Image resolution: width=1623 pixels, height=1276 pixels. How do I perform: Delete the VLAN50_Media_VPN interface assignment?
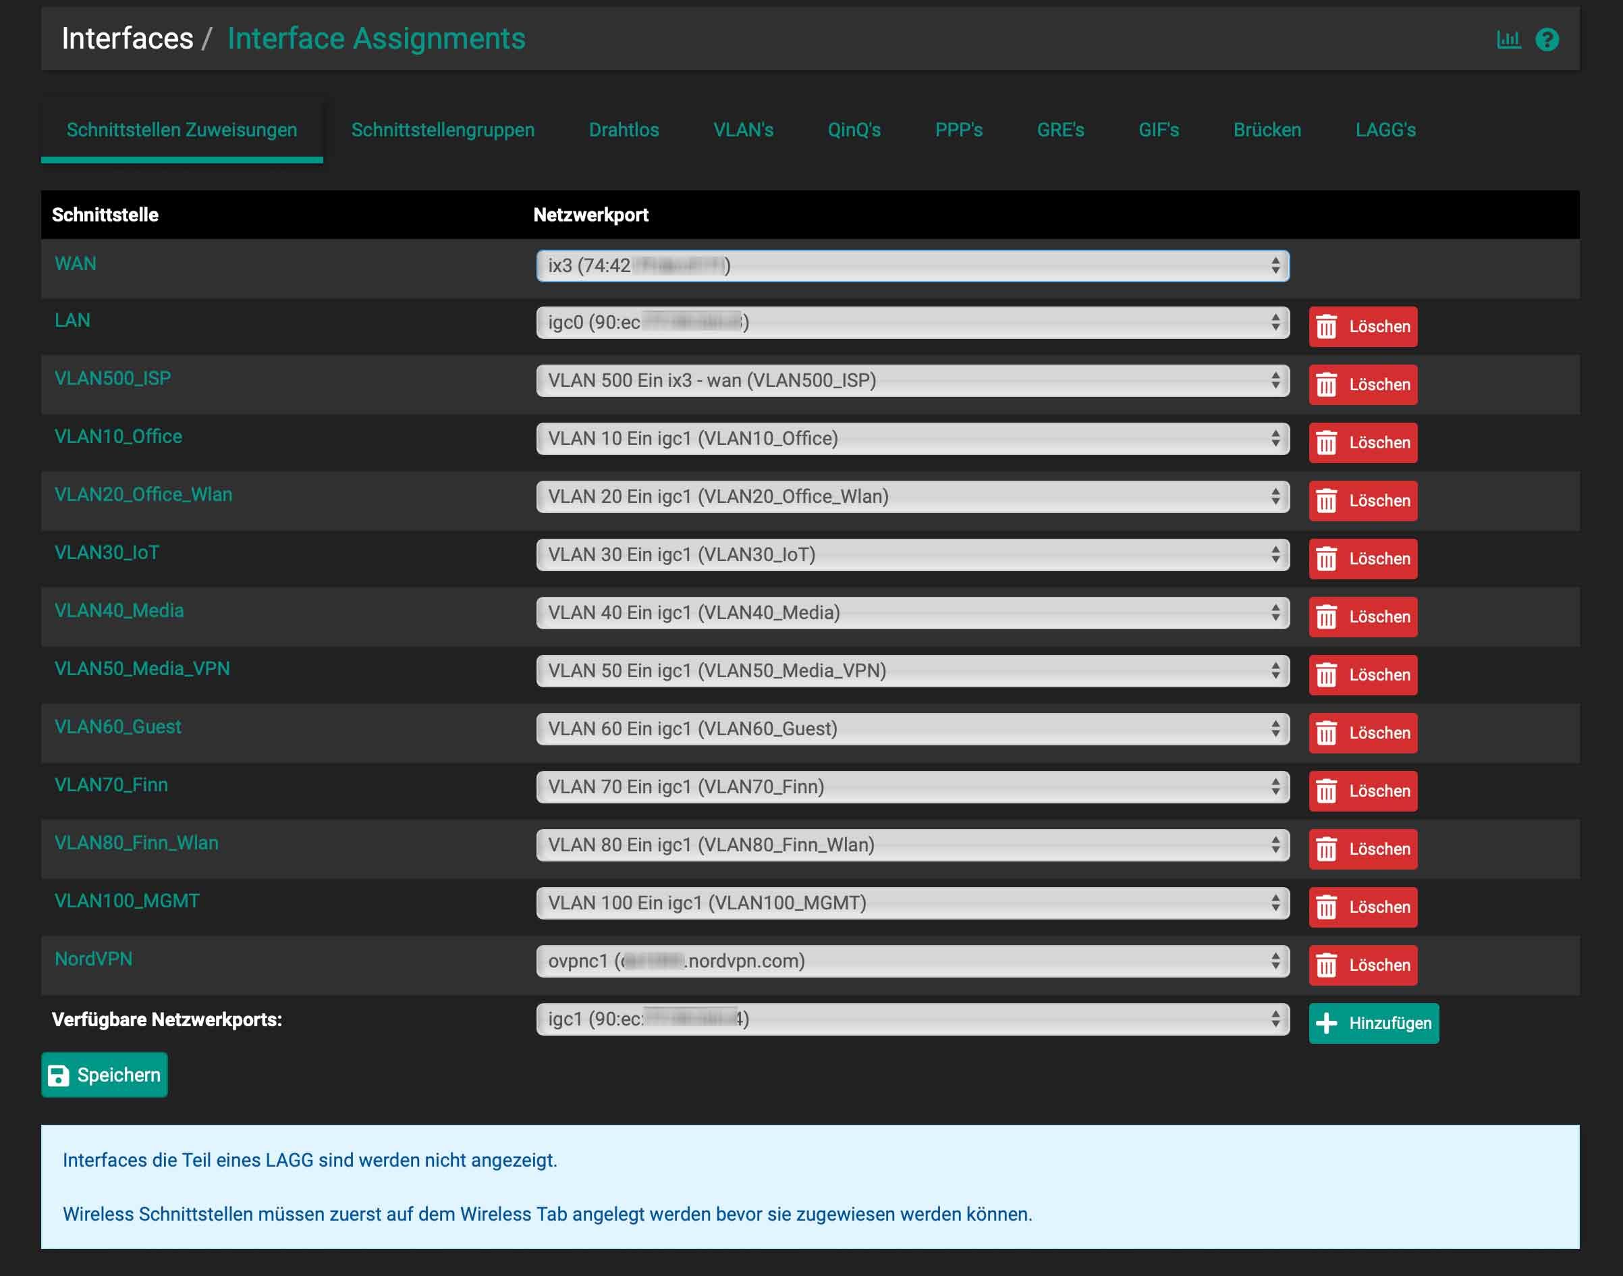(x=1363, y=674)
